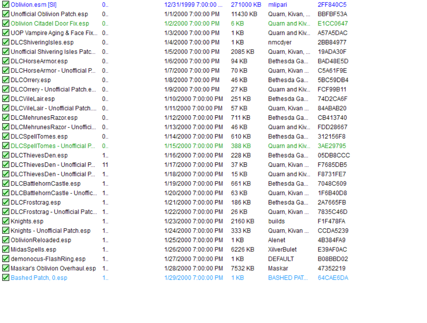Select the CRC value 64CAE6DA
This screenshot has width=427, height=323.
click(333, 278)
